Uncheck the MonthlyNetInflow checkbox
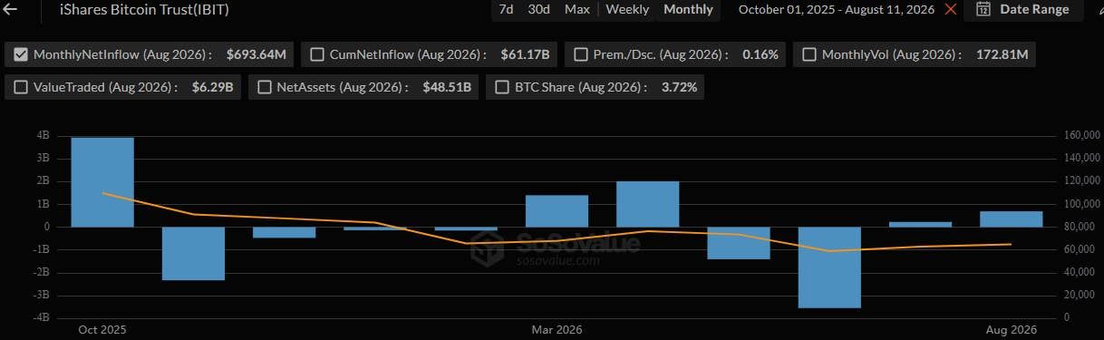 tap(22, 54)
